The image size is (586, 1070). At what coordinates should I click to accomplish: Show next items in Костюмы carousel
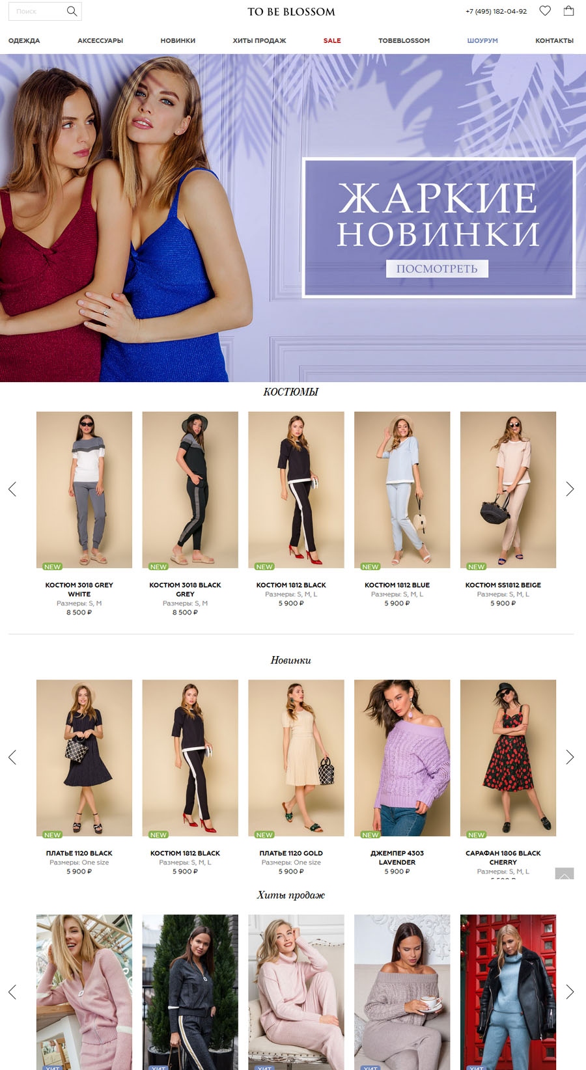click(570, 489)
